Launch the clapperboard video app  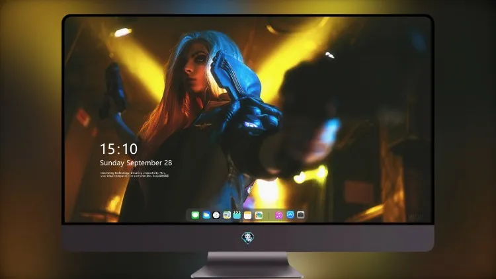[237, 215]
